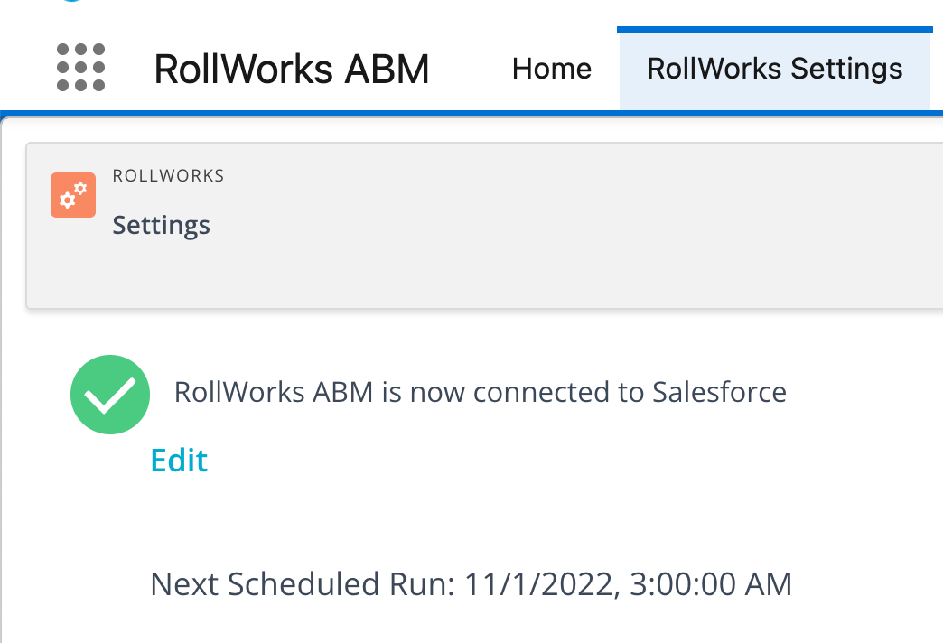Open the App Launcher dots grid
943x643 pixels.
(x=80, y=68)
